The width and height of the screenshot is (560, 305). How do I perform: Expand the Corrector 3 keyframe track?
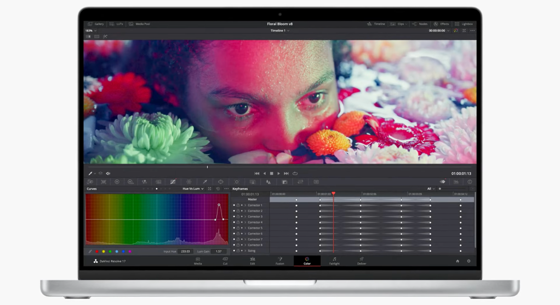coord(245,217)
